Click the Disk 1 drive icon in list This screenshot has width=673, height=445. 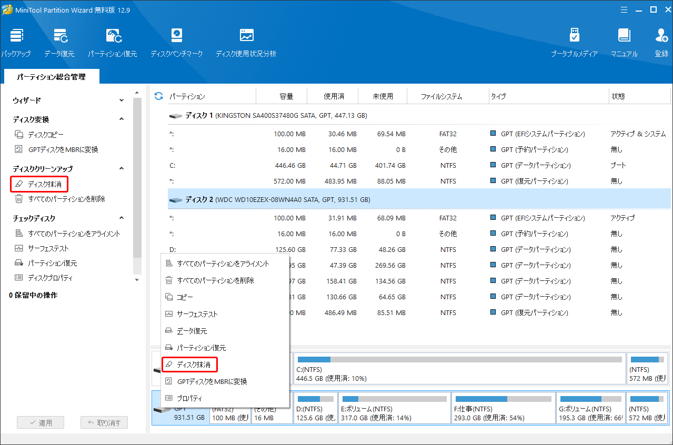click(175, 115)
